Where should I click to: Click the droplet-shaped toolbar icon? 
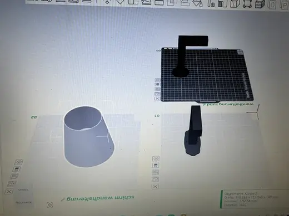pyautogui.click(x=198, y=3)
